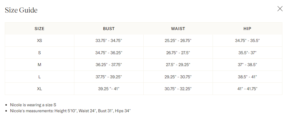Select the XL size row label
This screenshot has height=125, width=286.
(39, 89)
